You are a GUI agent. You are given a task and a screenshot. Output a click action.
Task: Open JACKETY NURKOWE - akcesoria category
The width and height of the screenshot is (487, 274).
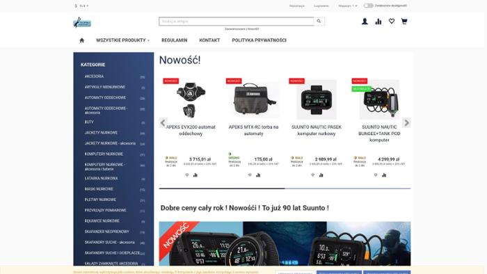pyautogui.click(x=110, y=143)
